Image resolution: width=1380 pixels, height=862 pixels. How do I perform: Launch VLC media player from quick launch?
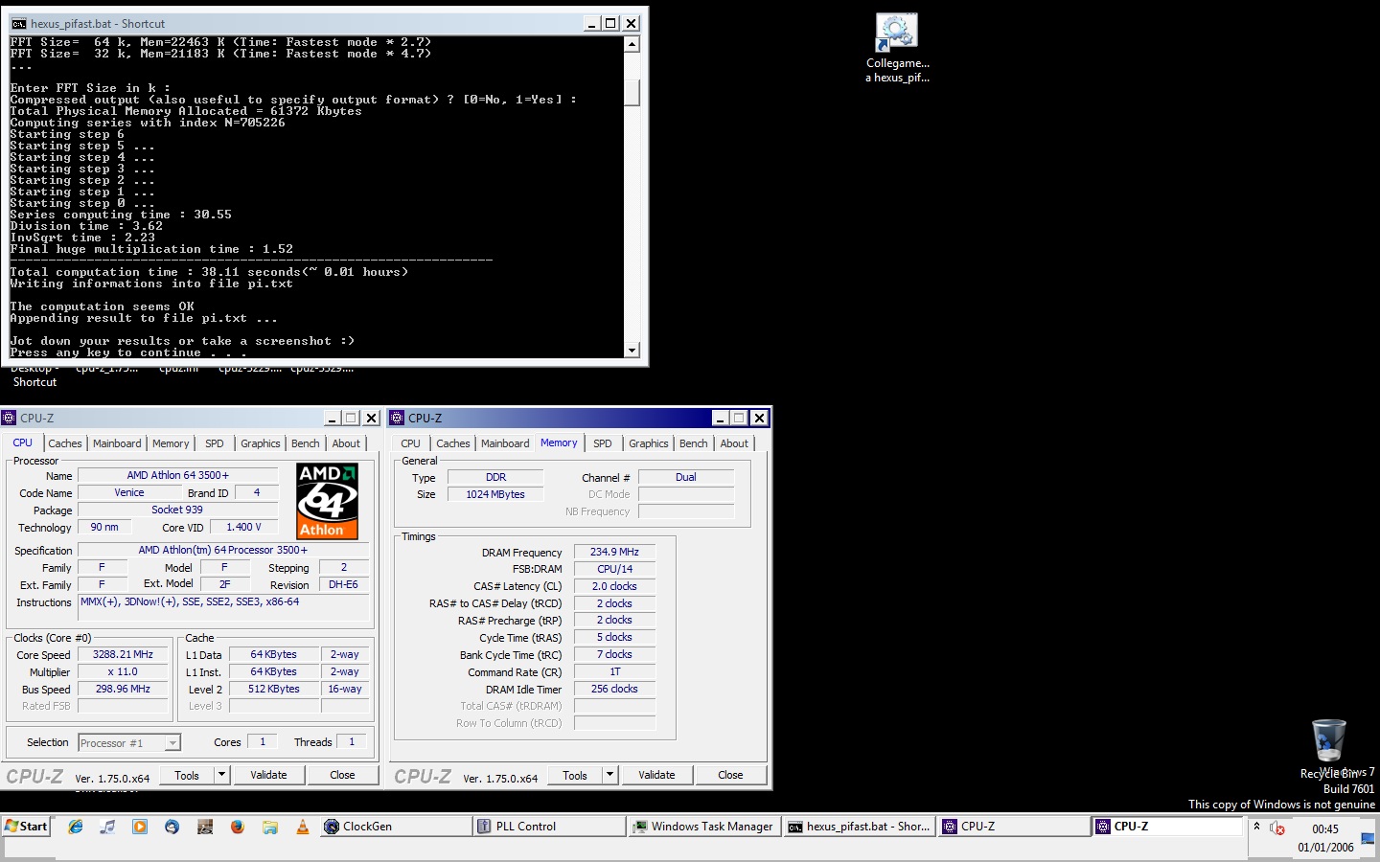coord(303,827)
